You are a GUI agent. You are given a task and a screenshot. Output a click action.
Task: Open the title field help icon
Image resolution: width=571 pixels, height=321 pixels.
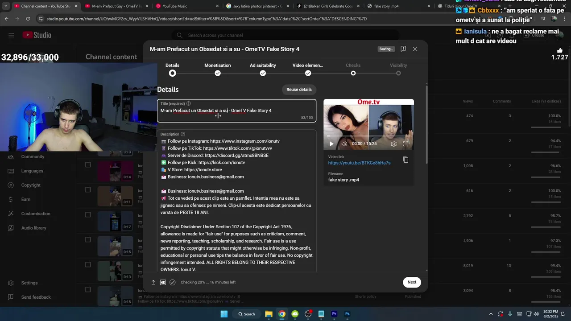coord(188,103)
